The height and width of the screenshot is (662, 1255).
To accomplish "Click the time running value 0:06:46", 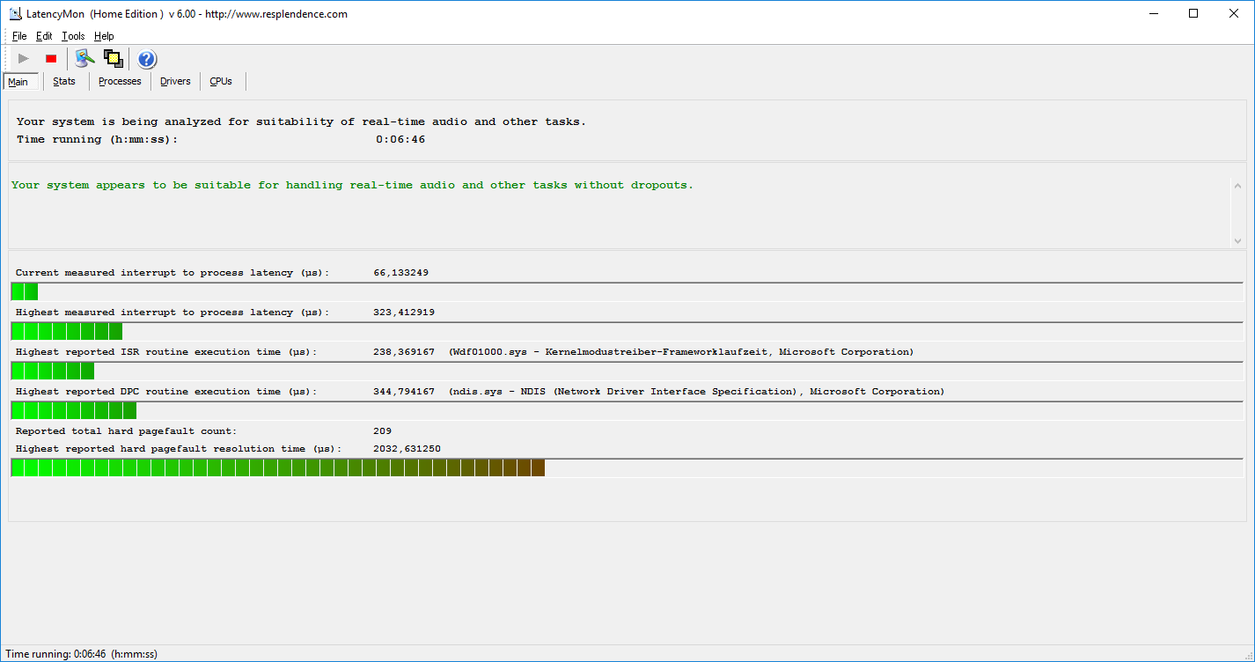I will [x=400, y=139].
